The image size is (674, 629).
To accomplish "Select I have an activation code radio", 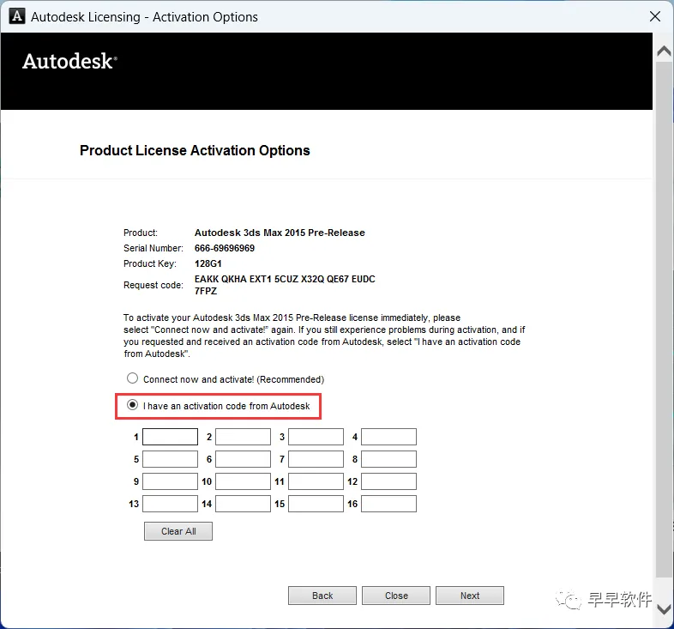I will (132, 405).
